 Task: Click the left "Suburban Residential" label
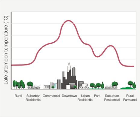[x=33, y=98]
